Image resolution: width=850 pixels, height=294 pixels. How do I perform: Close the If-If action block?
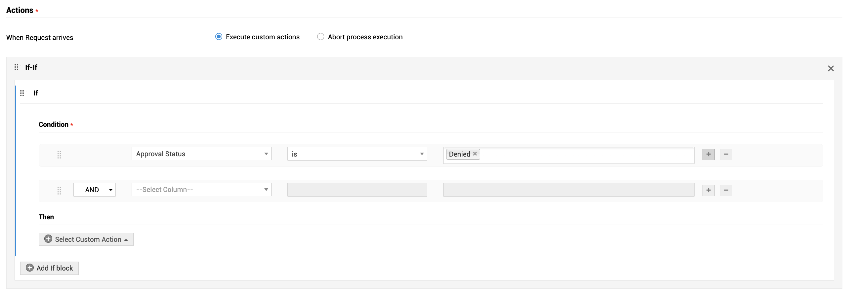[x=831, y=68]
